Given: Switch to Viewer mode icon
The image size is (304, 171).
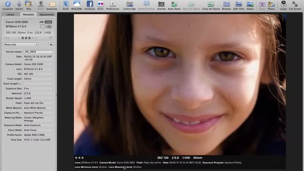Looking at the screenshot, I should [x=250, y=4].
